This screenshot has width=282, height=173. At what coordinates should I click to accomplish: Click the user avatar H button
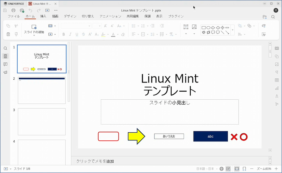coord(276,11)
